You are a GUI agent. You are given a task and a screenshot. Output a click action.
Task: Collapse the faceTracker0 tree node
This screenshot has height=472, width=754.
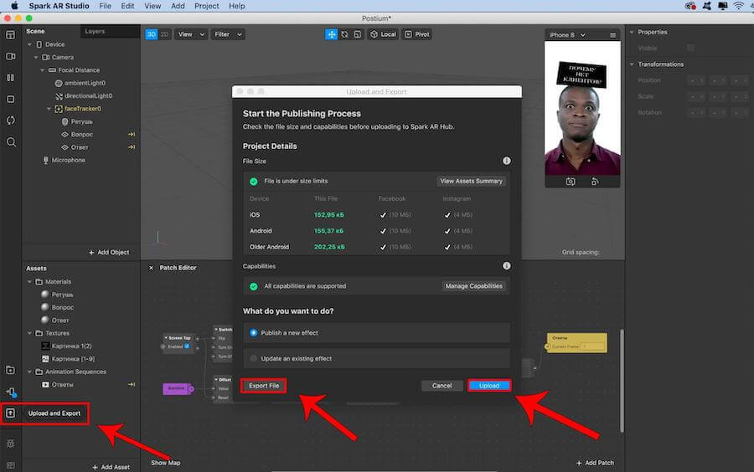click(x=49, y=109)
